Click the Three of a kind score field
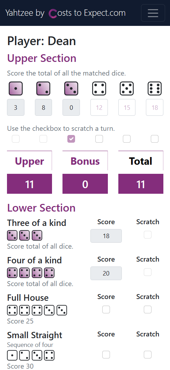The width and height of the screenshot is (170, 370). tap(106, 236)
